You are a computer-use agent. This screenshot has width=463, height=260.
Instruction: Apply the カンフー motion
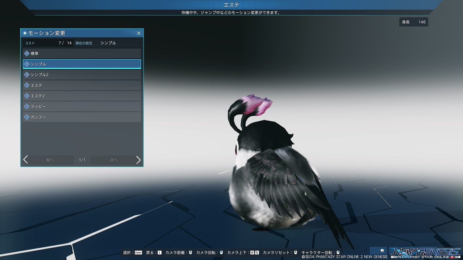pyautogui.click(x=82, y=117)
